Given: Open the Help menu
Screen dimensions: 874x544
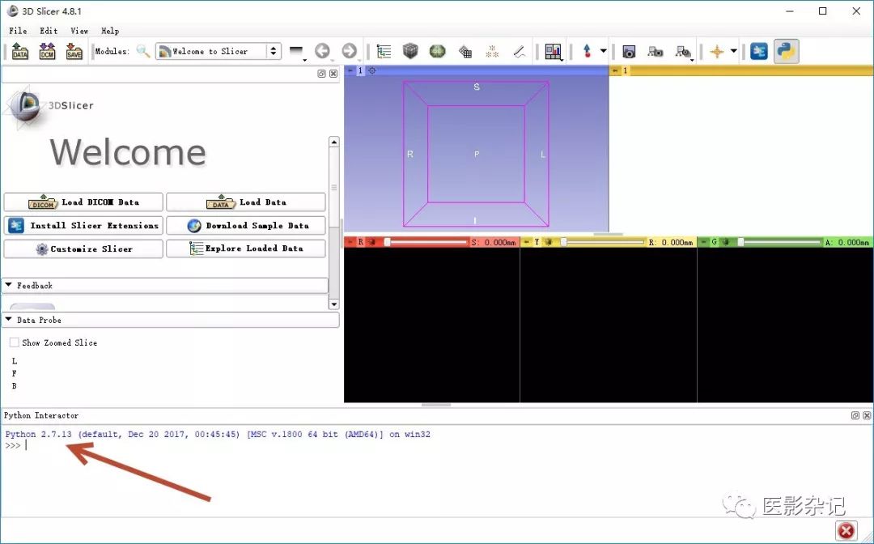Looking at the screenshot, I should (x=110, y=31).
